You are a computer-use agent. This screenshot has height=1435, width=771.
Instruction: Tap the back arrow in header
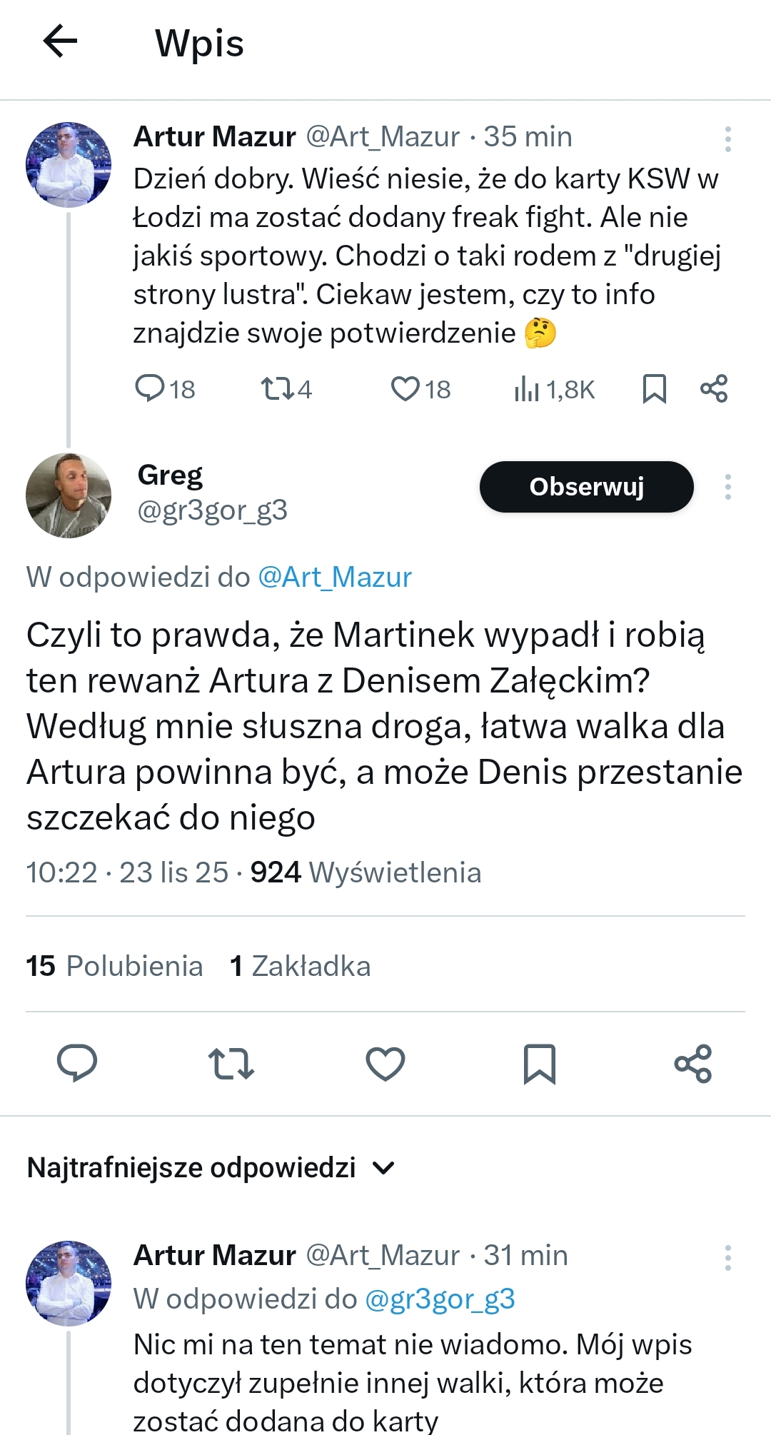pyautogui.click(x=60, y=41)
